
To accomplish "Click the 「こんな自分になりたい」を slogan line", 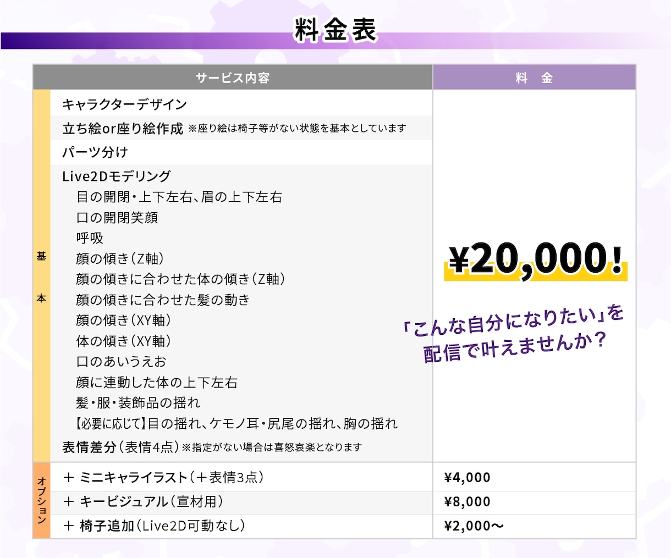I will (x=514, y=320).
